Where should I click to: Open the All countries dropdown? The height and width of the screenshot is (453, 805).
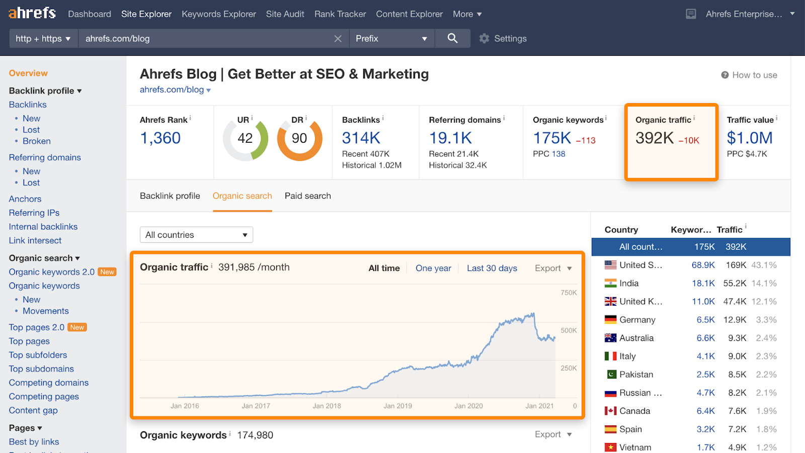coord(196,235)
